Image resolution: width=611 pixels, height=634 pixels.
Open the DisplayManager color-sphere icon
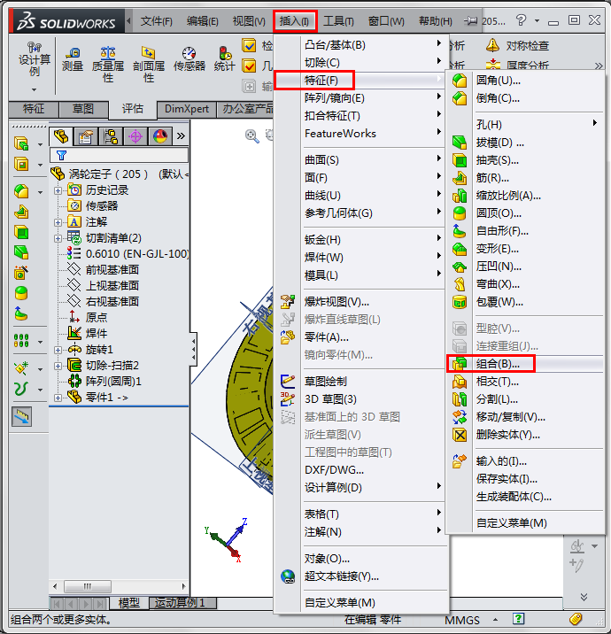(x=159, y=135)
